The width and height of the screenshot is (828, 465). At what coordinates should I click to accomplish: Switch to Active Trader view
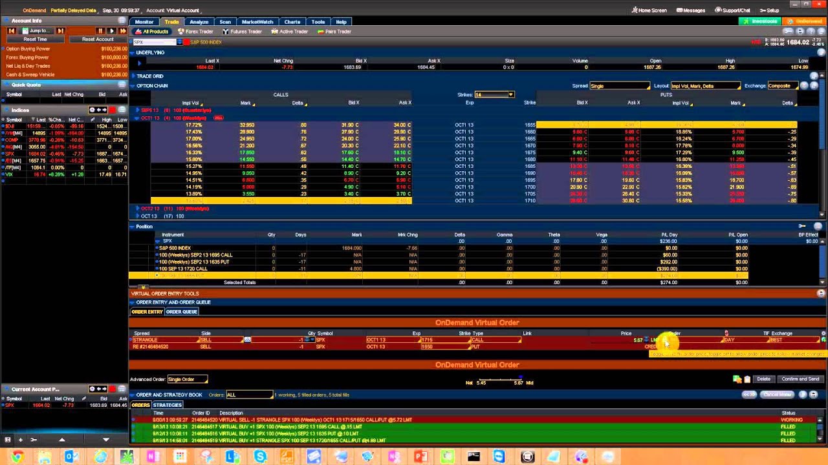tap(290, 32)
